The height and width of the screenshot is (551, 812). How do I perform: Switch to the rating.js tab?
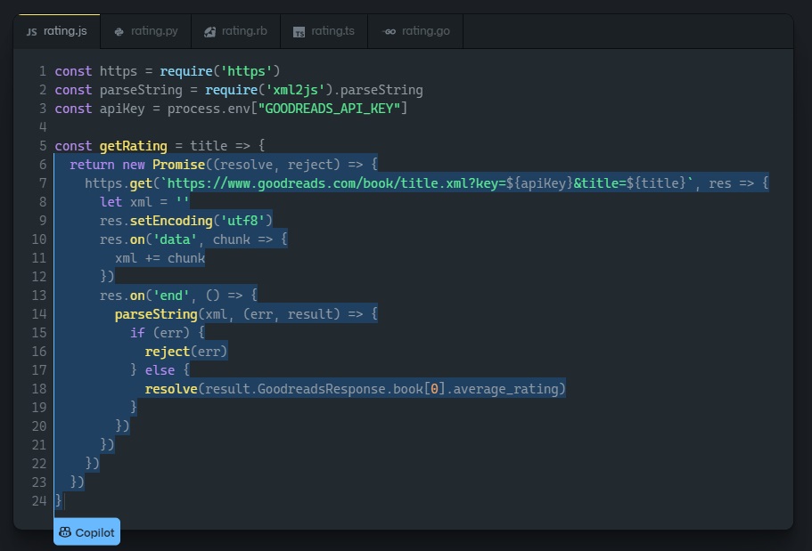click(57, 31)
